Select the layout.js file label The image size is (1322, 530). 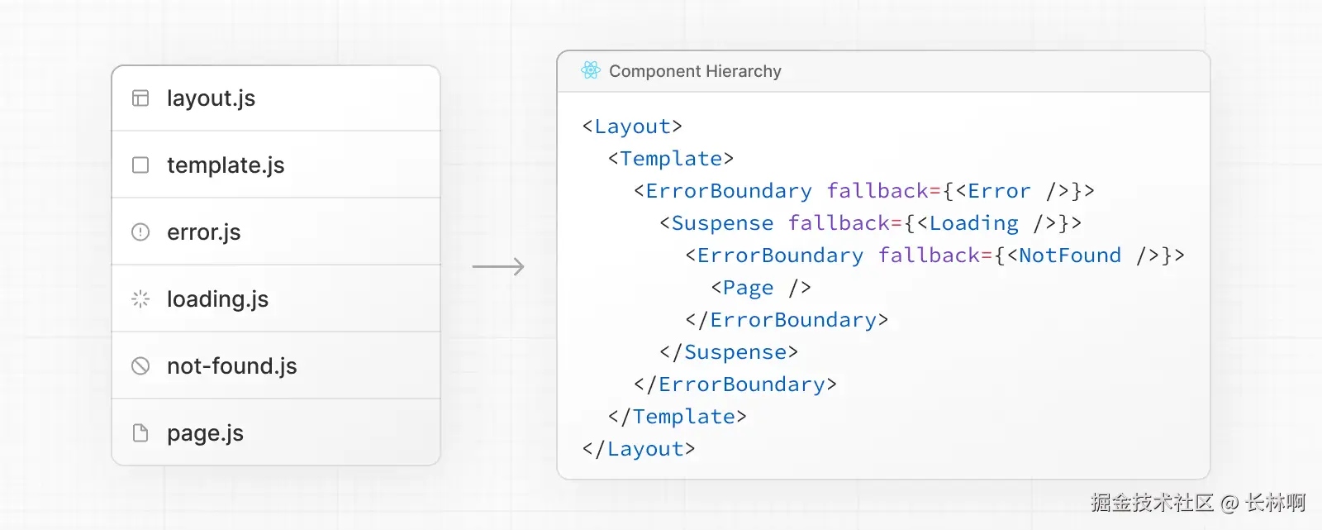[x=211, y=98]
